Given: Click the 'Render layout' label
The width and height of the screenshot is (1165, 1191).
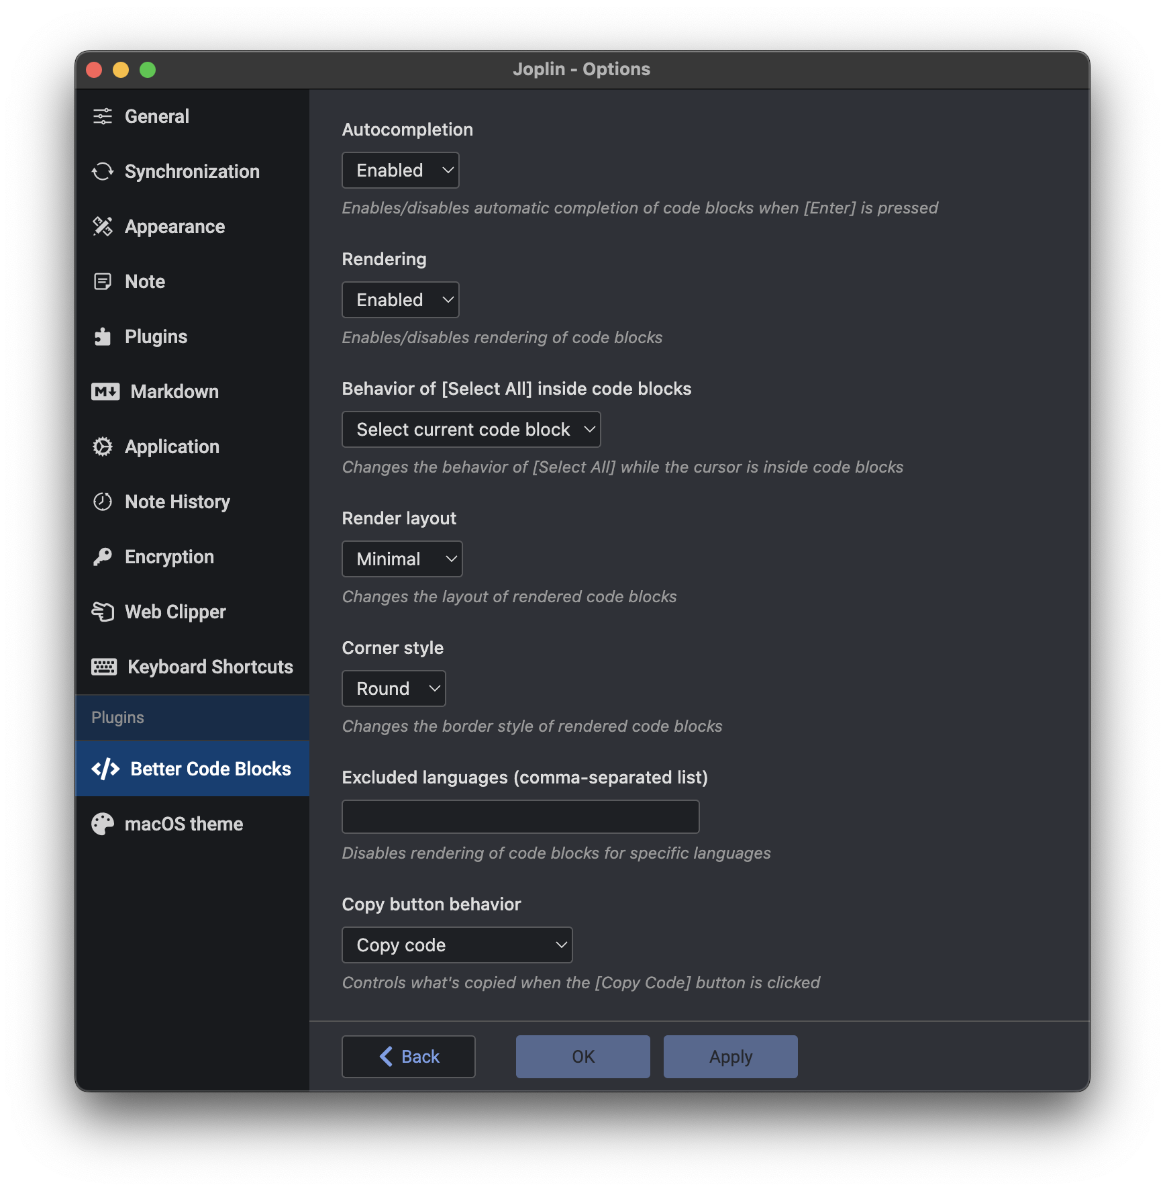Looking at the screenshot, I should [x=399, y=518].
